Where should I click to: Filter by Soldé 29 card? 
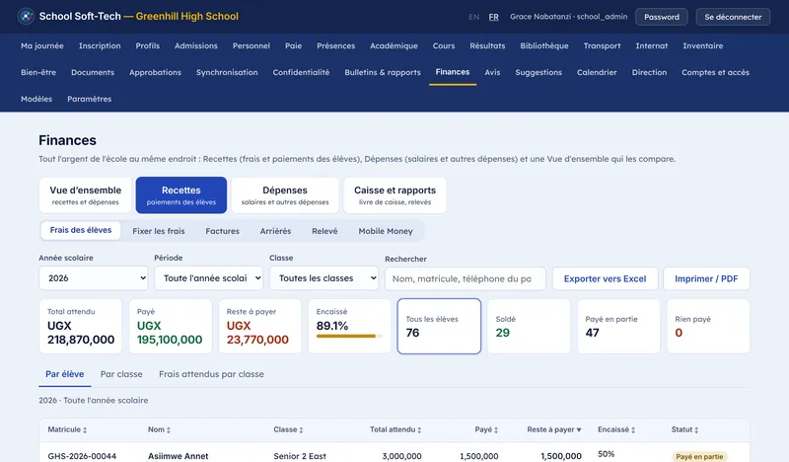[x=529, y=326]
